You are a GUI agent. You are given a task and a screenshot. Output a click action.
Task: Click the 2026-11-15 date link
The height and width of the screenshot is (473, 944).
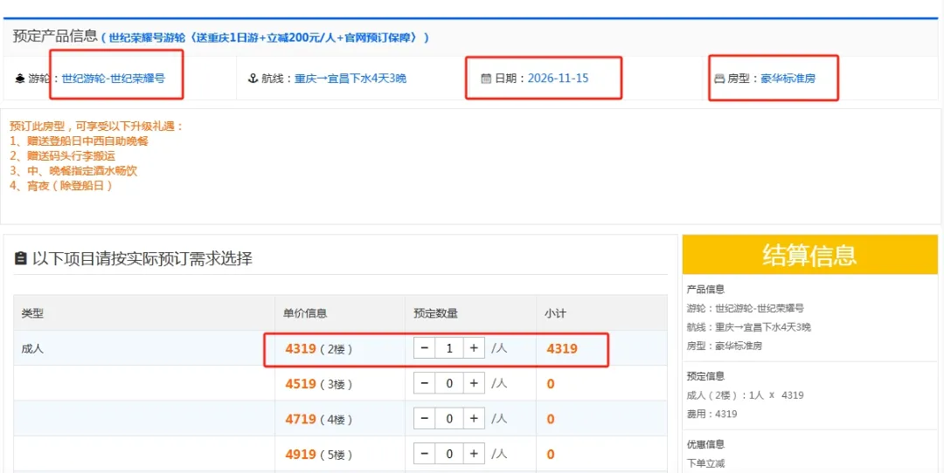coord(558,79)
